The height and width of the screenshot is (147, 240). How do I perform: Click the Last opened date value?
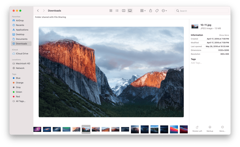point(217,46)
